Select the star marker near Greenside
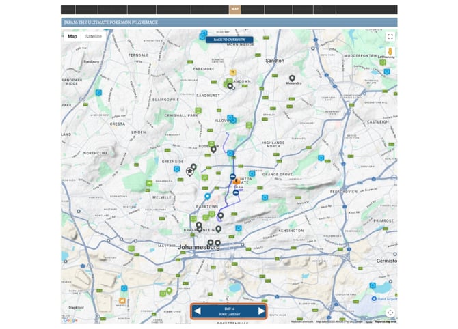The image size is (458, 329). click(x=190, y=171)
